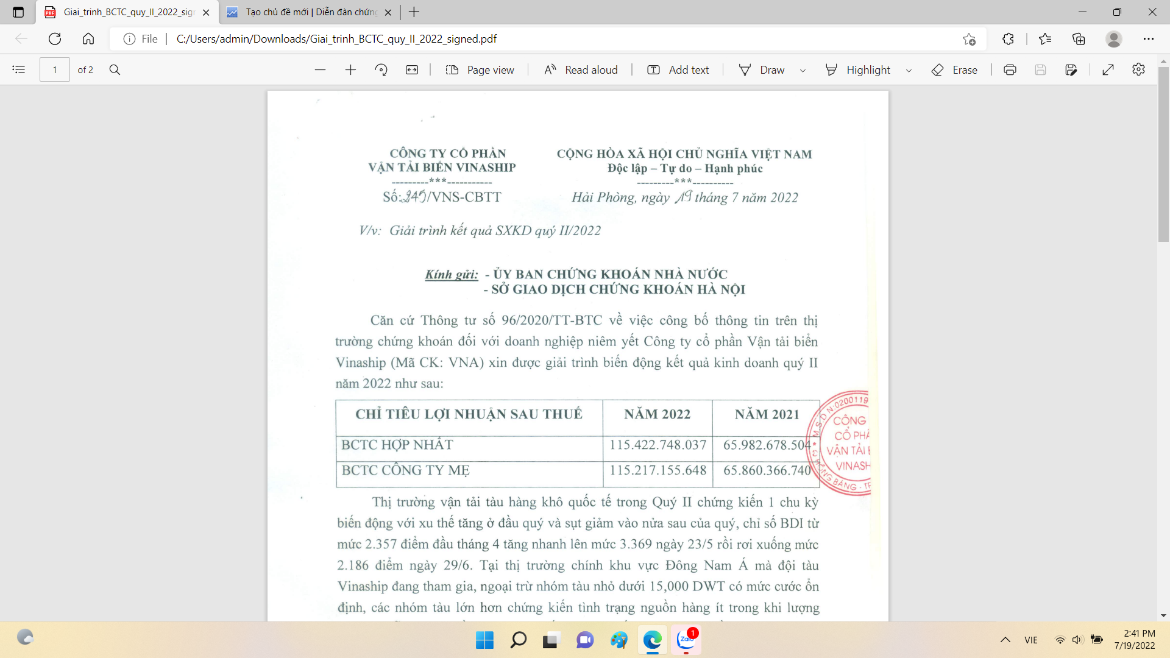Click the Zoom in plus icon
1170x658 pixels.
[350, 70]
